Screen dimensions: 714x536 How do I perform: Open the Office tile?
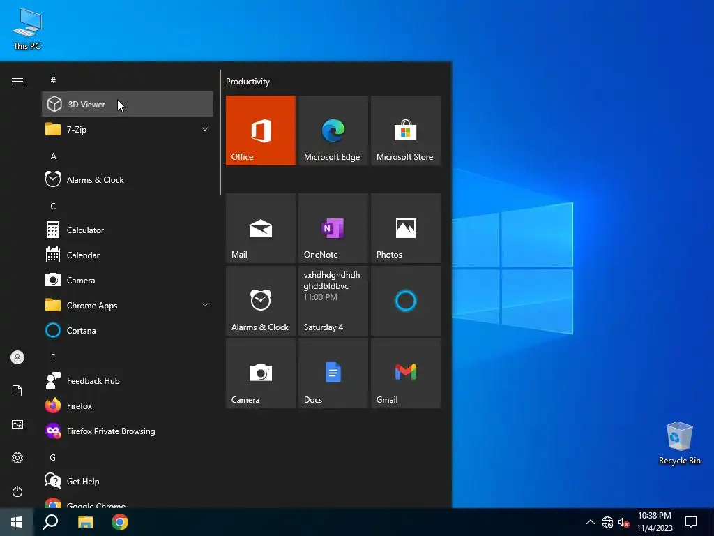pos(261,131)
